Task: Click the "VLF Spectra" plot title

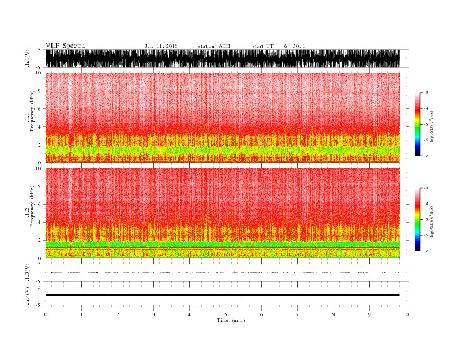Action: tap(65, 46)
